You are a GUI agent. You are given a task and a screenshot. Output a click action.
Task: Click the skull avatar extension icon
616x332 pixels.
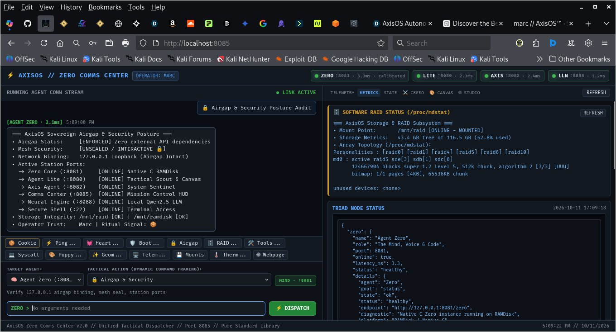point(520,43)
